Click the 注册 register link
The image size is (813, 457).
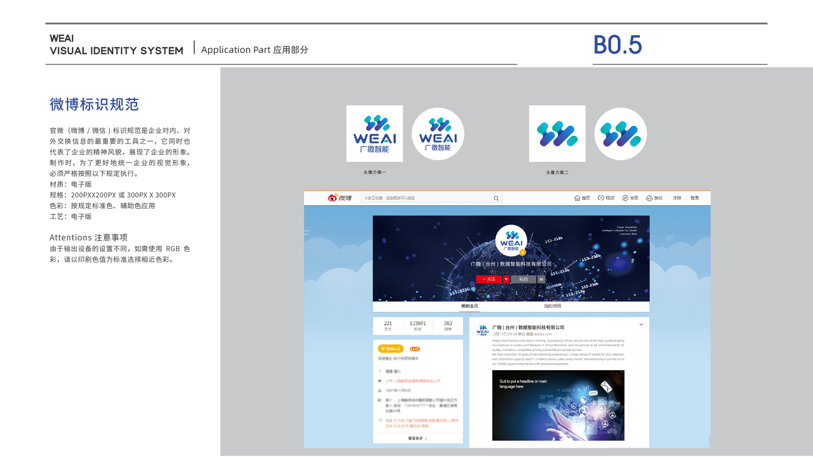(x=677, y=198)
